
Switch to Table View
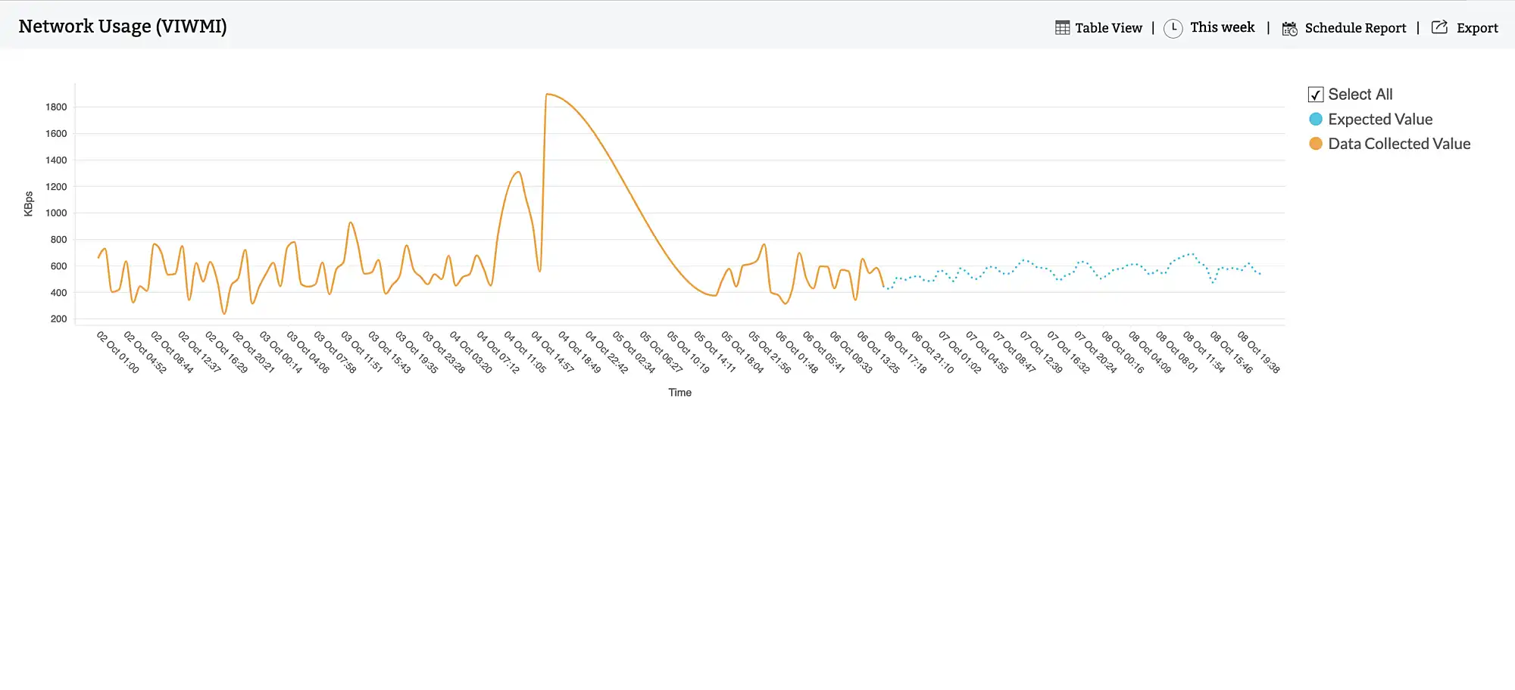(1108, 27)
